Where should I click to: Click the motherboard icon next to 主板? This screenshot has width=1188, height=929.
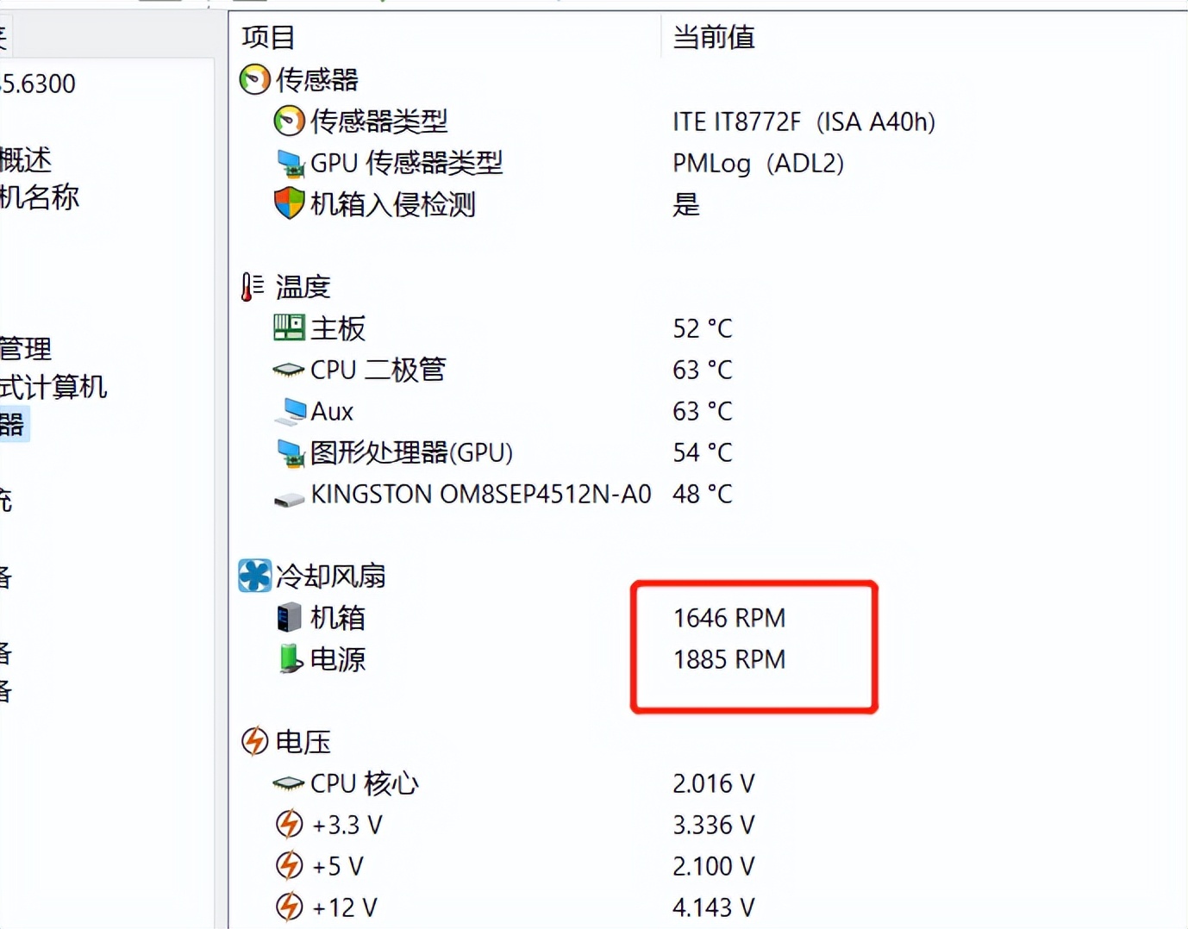coord(288,327)
